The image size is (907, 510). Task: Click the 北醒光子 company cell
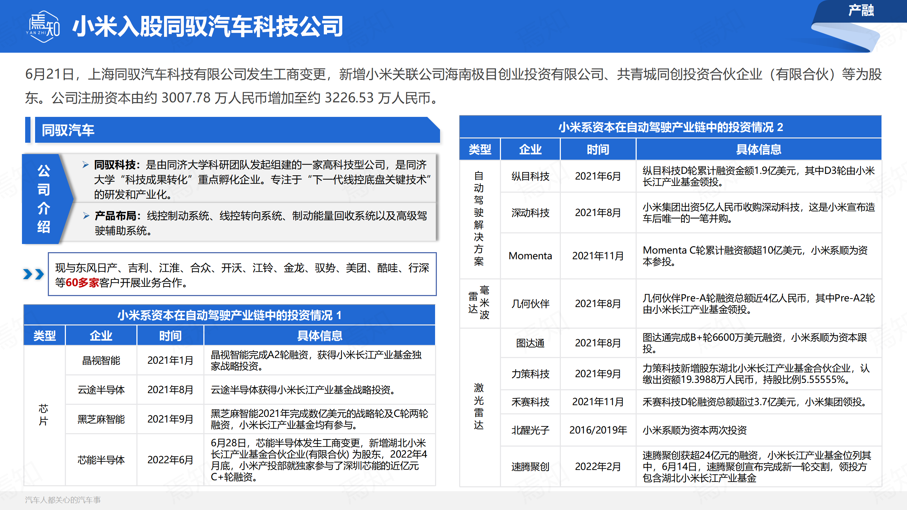(530, 430)
